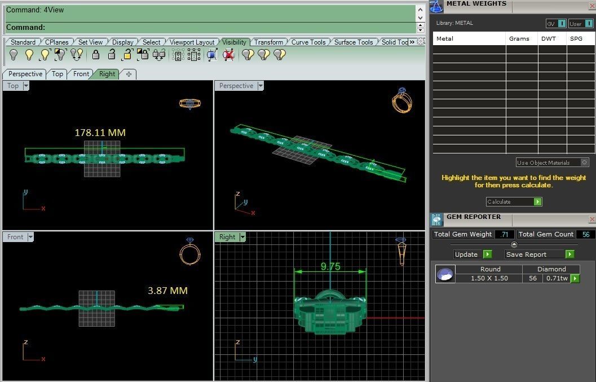Click the Save Report button
This screenshot has height=382, width=596.
pyautogui.click(x=540, y=254)
